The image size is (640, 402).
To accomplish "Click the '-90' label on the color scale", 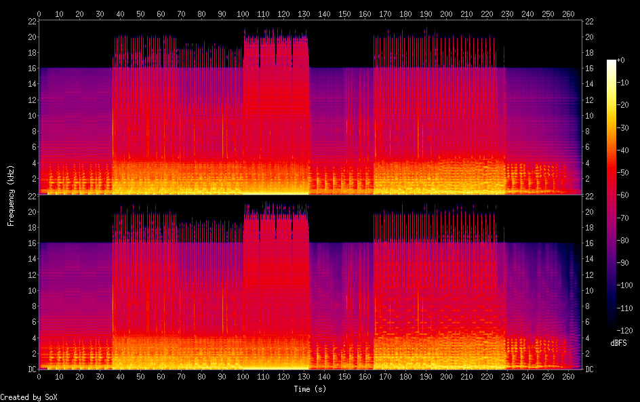I will click(x=622, y=263).
